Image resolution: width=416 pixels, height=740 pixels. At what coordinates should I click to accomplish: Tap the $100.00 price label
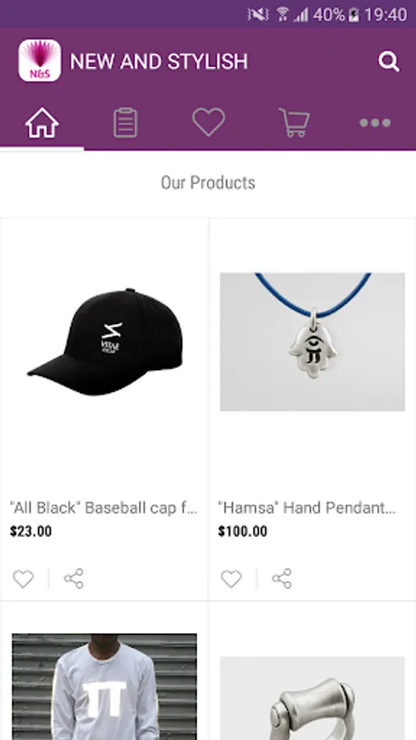pyautogui.click(x=243, y=531)
